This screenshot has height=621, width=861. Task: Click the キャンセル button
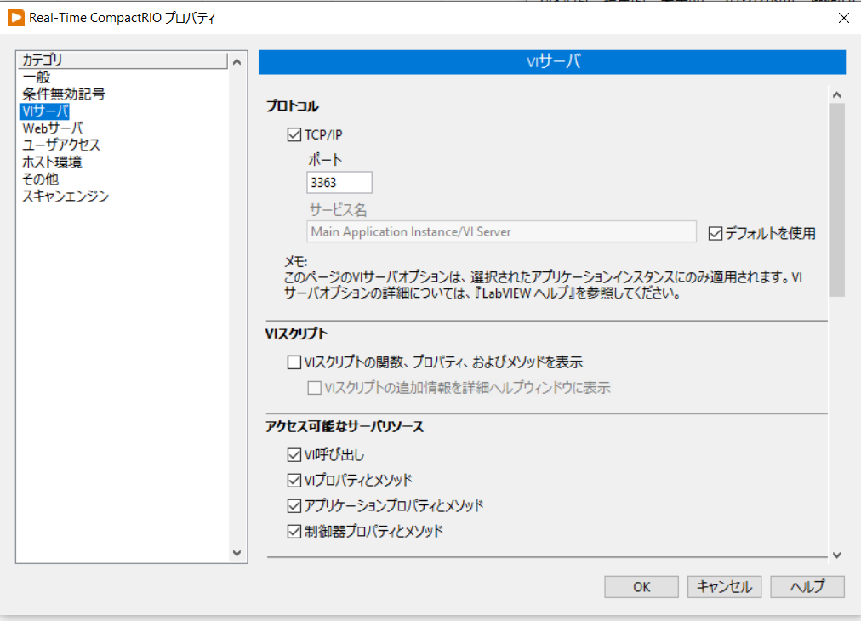[x=724, y=587]
